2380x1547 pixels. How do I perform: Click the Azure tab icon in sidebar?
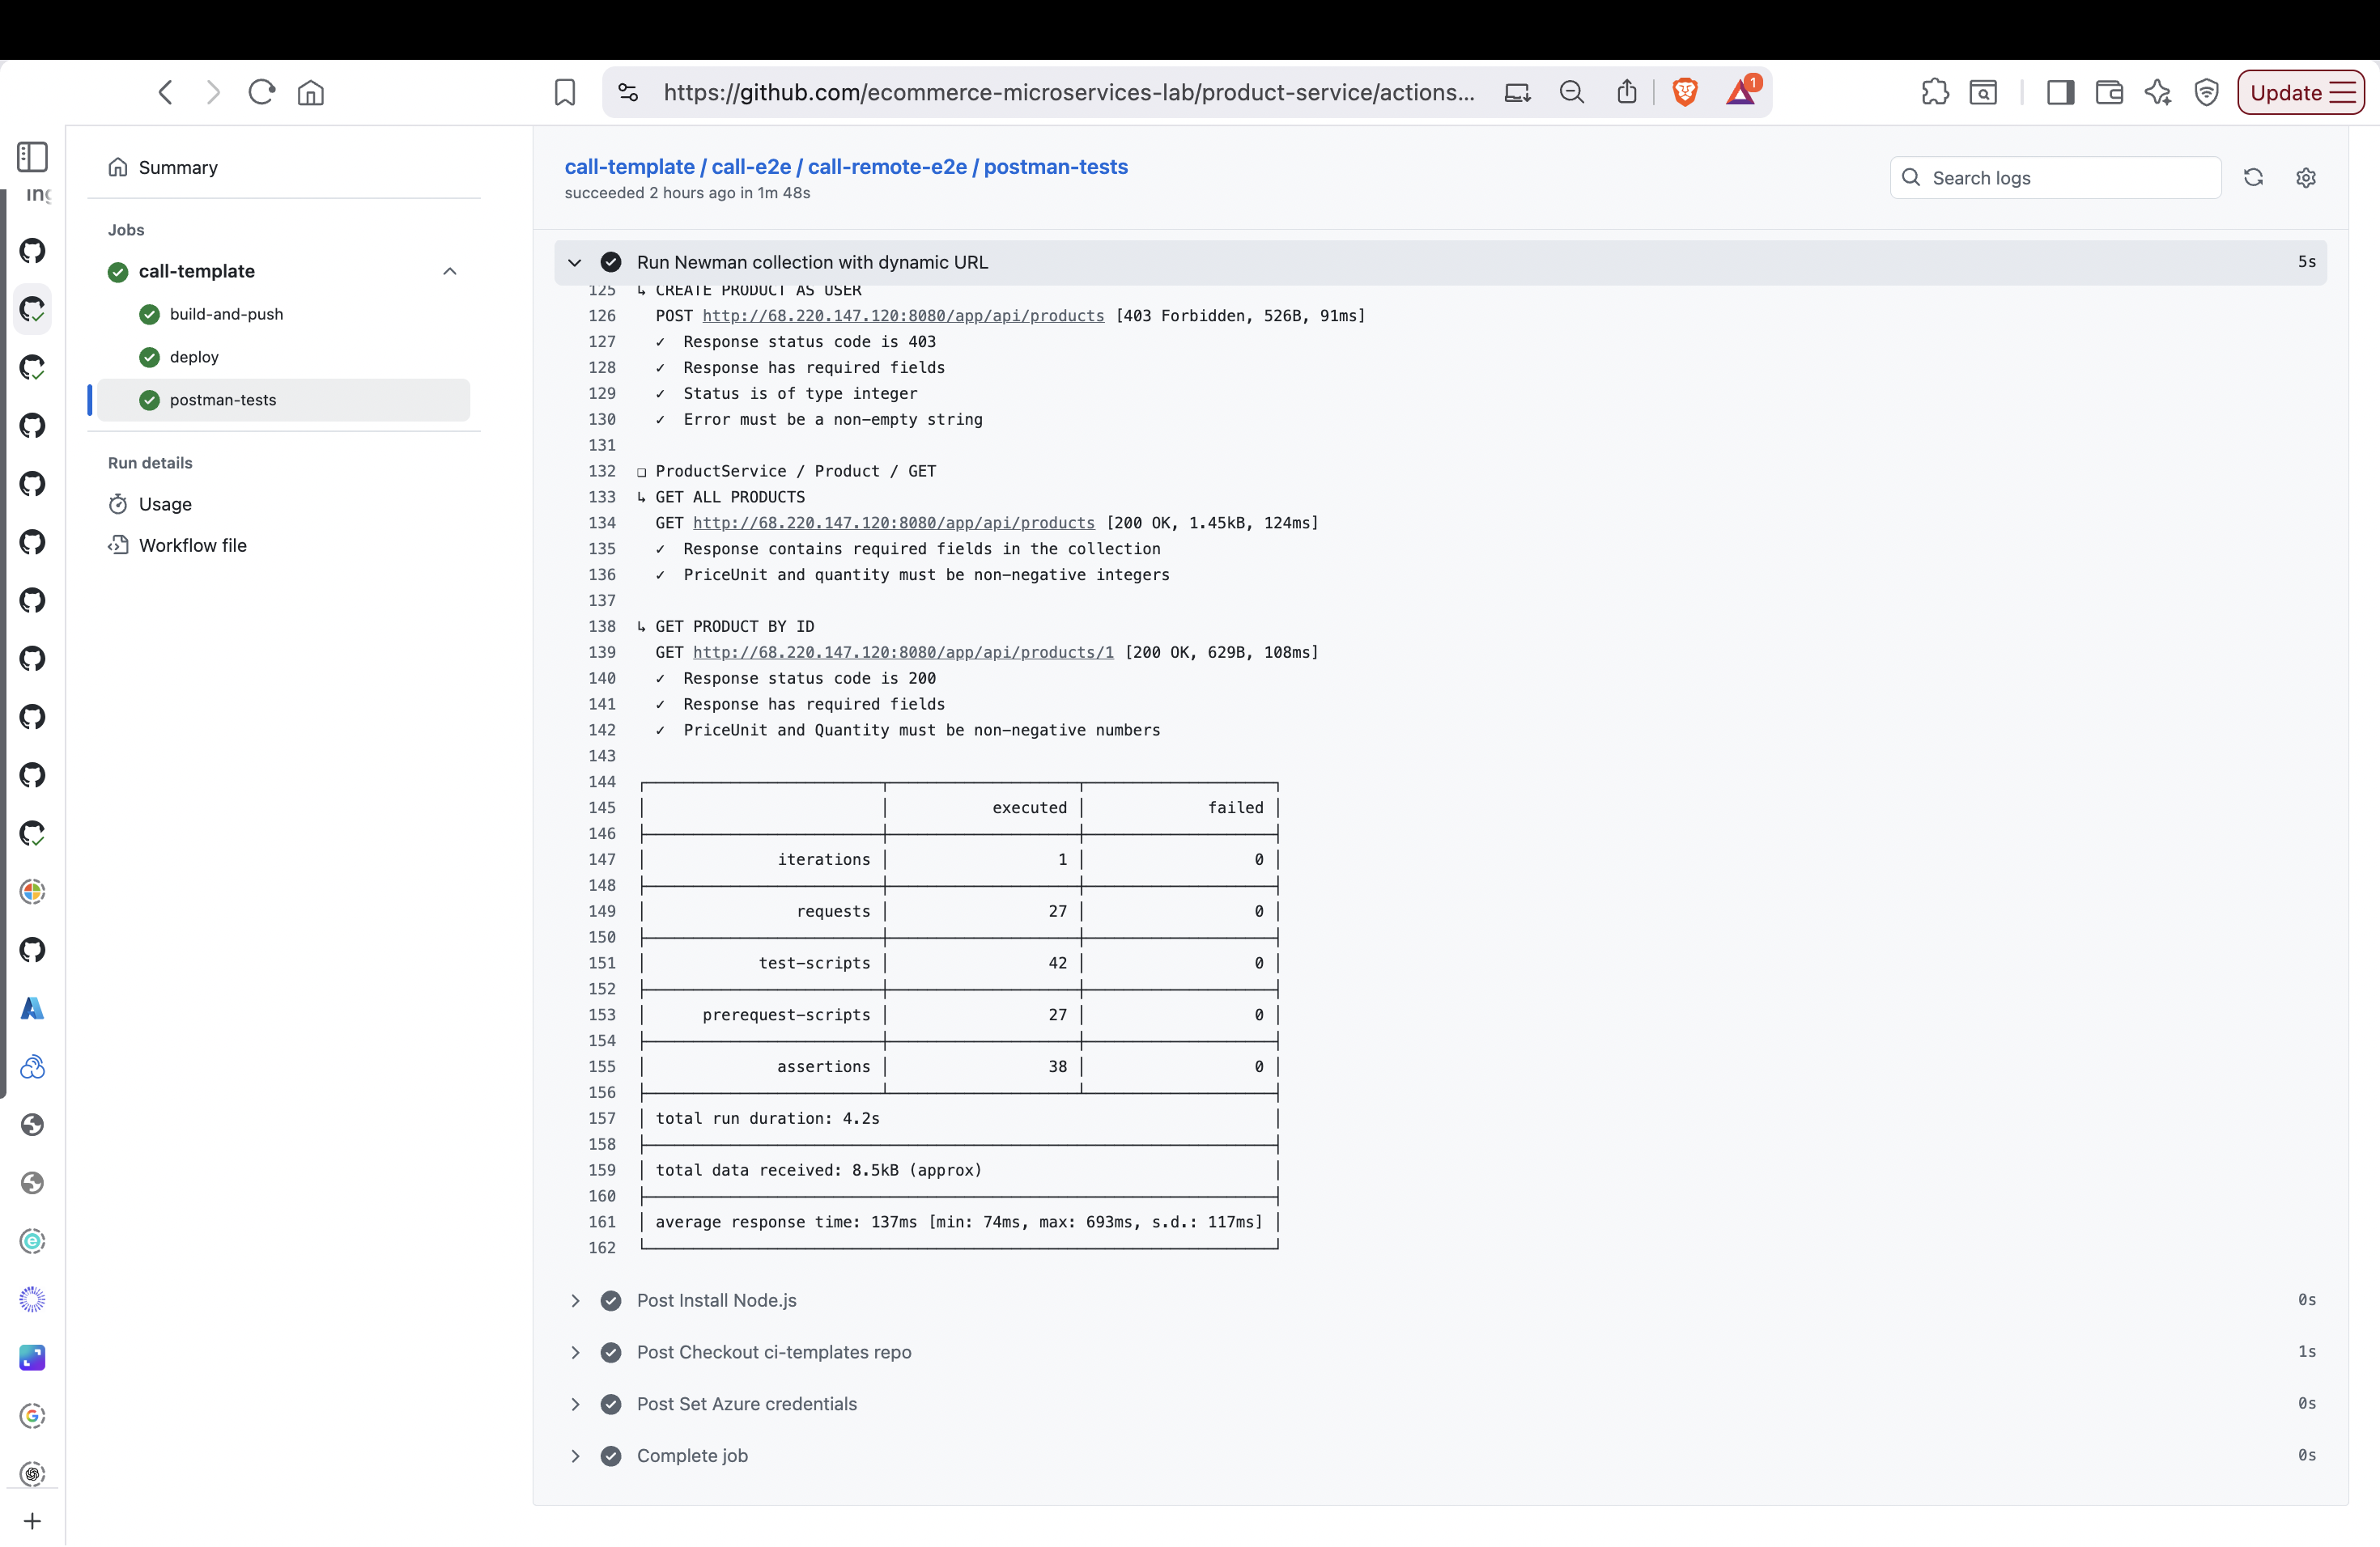32,1008
